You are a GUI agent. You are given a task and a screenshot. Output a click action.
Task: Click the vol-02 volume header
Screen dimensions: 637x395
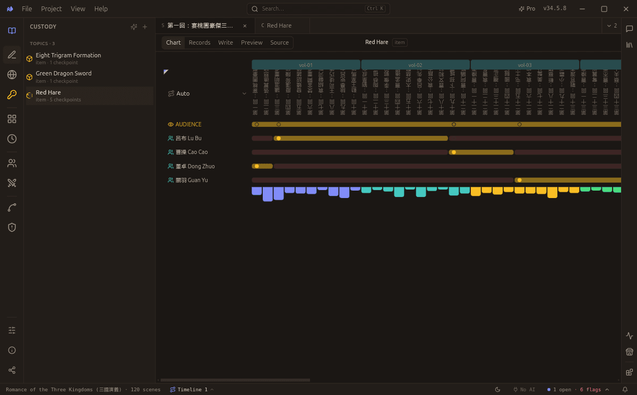pyautogui.click(x=416, y=65)
